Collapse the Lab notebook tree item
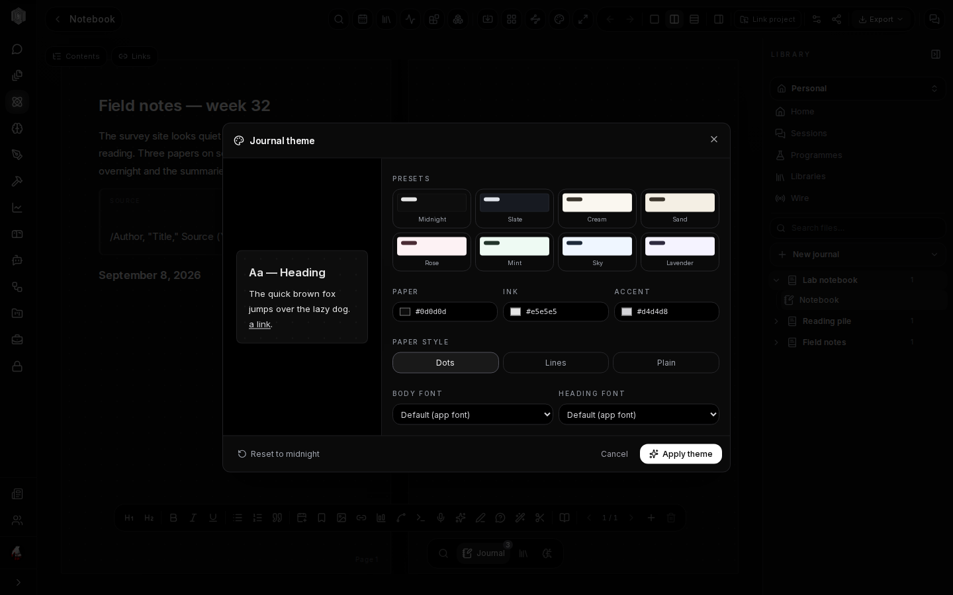 776,280
